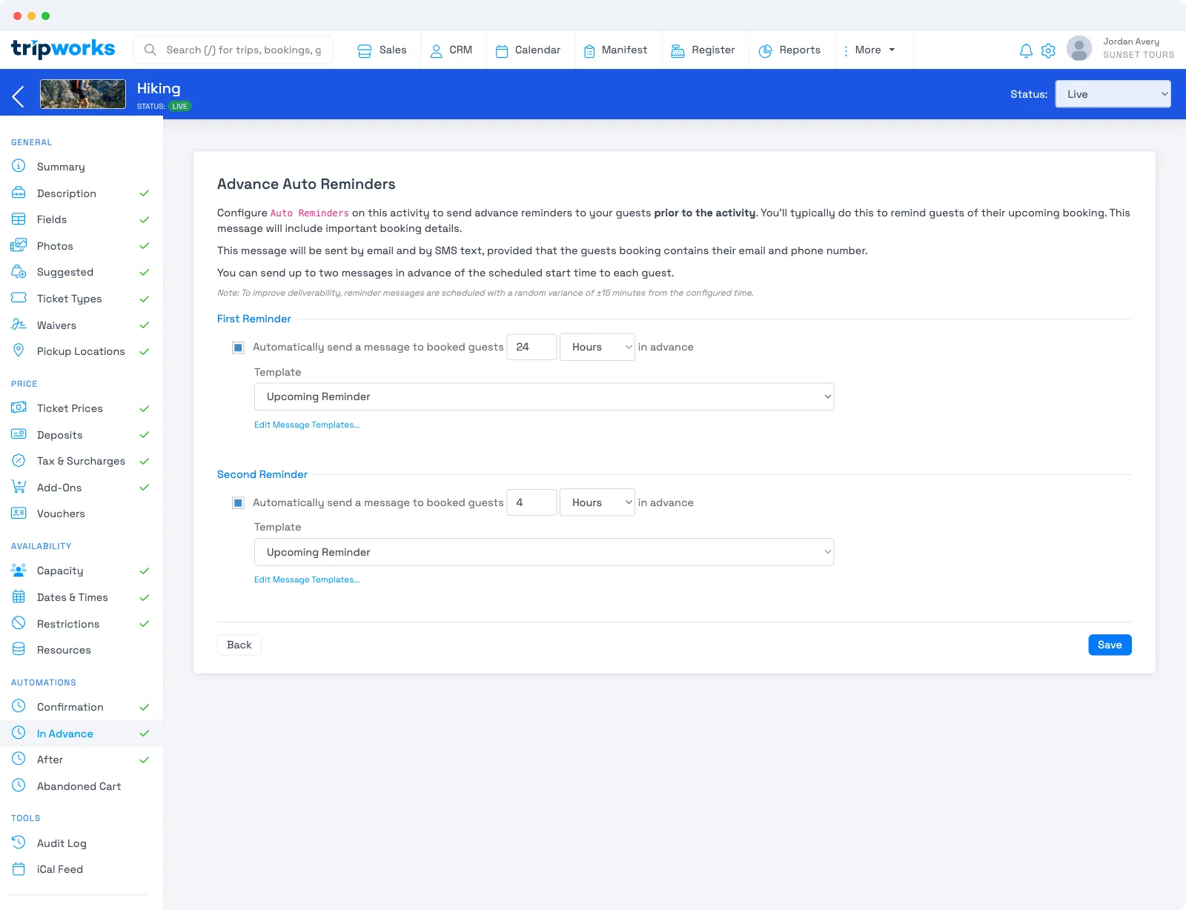1186x910 pixels.
Task: Click the Save button
Action: tap(1110, 645)
